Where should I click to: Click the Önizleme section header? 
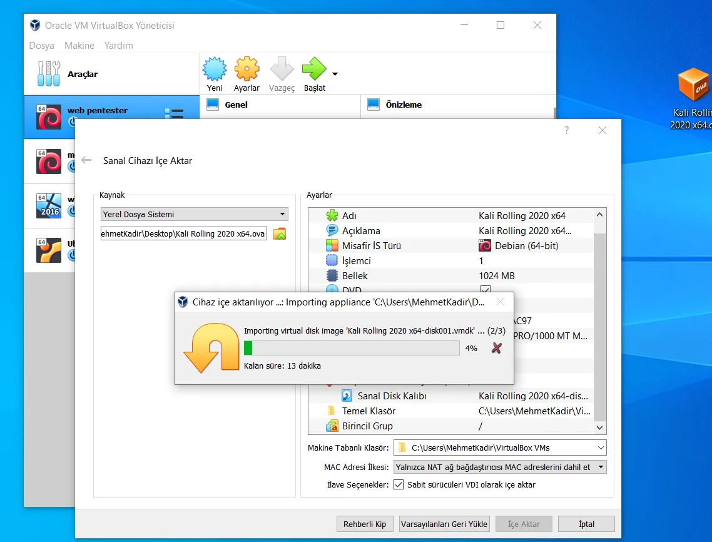(404, 105)
